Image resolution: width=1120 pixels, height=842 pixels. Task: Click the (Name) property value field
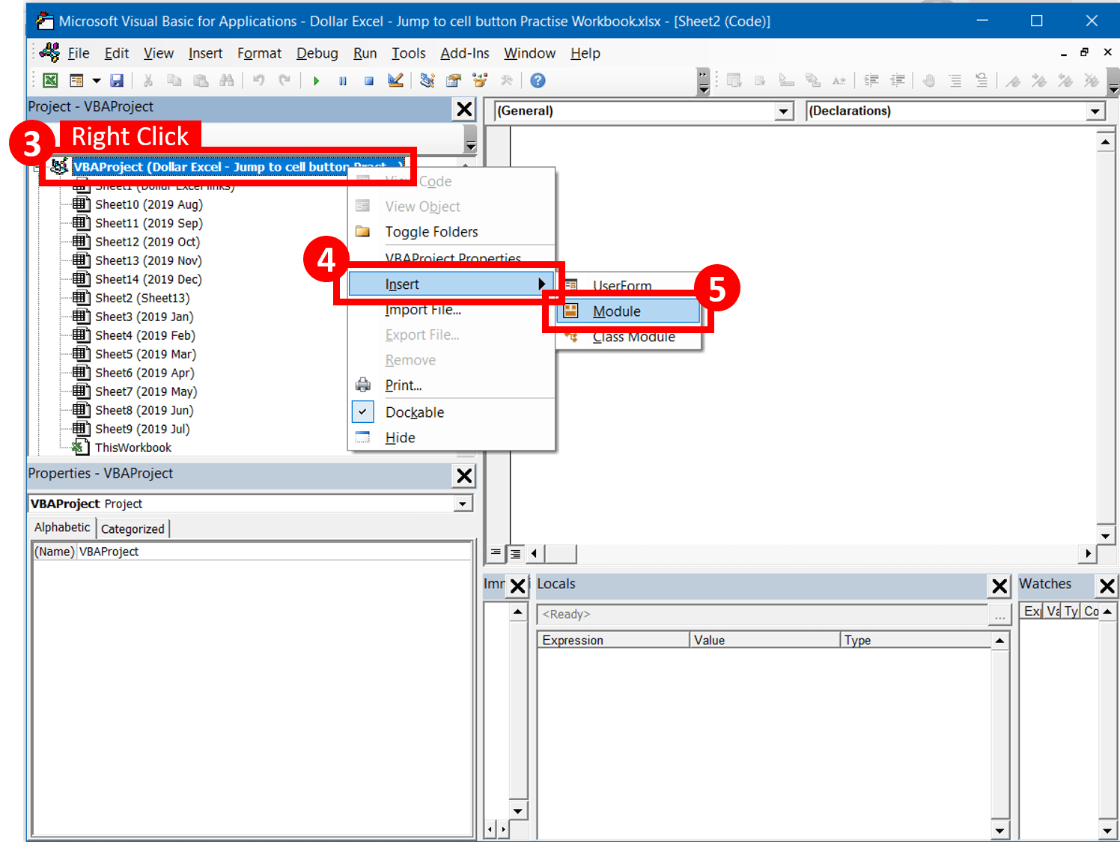click(x=274, y=552)
